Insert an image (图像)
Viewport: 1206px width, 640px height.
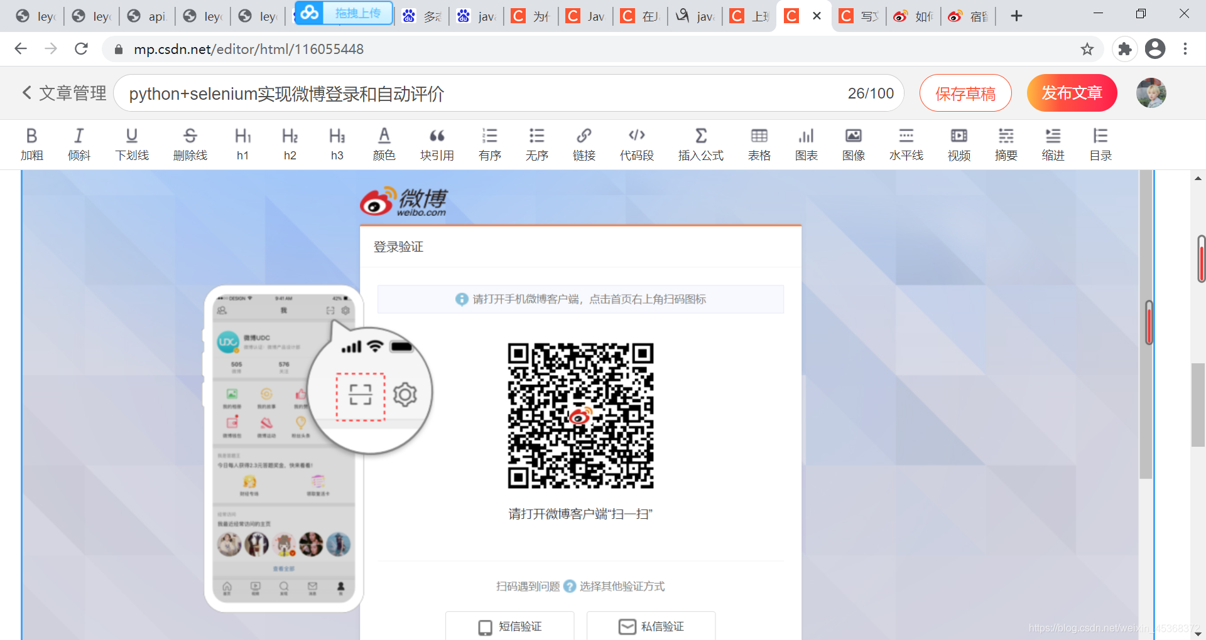click(x=853, y=144)
